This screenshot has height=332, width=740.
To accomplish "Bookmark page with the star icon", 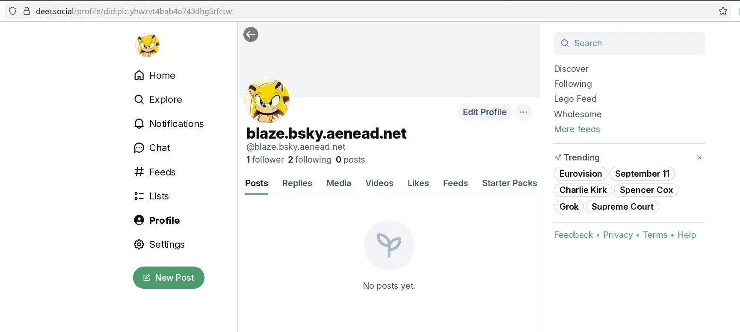I will [723, 11].
